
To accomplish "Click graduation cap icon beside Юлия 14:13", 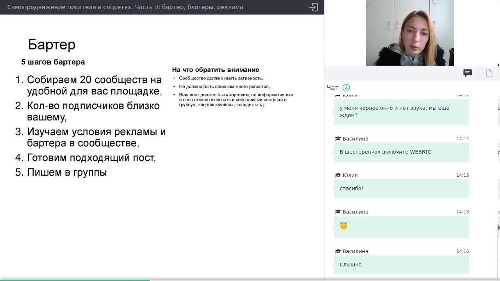I will click(x=338, y=175).
